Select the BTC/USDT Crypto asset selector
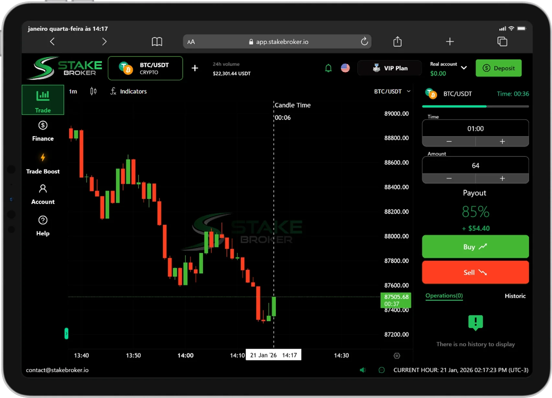The image size is (552, 398). click(145, 68)
